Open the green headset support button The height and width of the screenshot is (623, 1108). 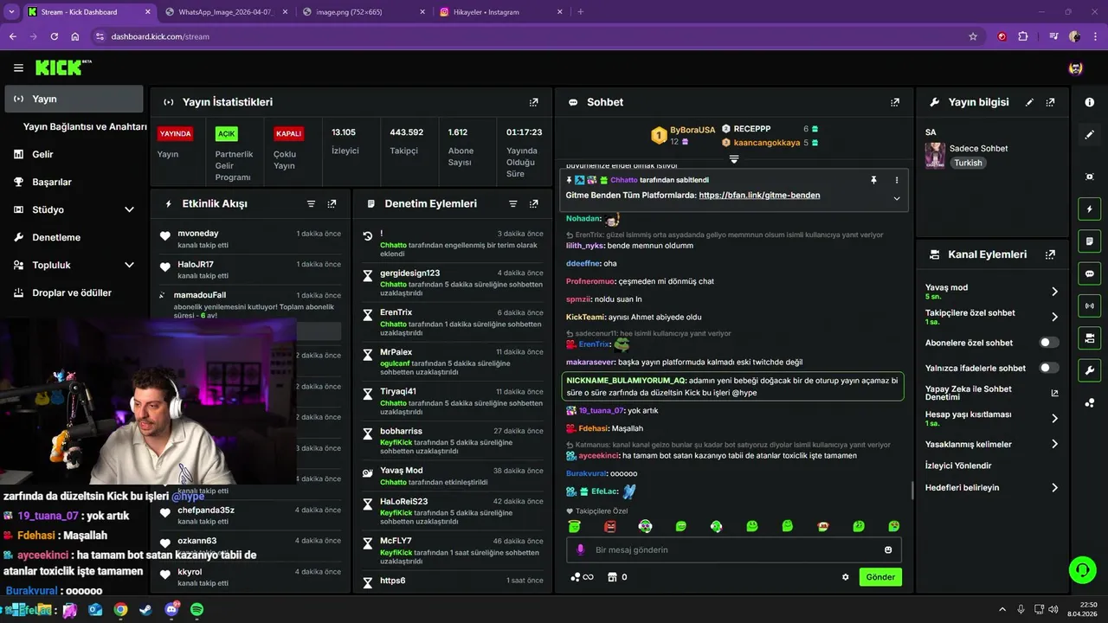point(1082,569)
